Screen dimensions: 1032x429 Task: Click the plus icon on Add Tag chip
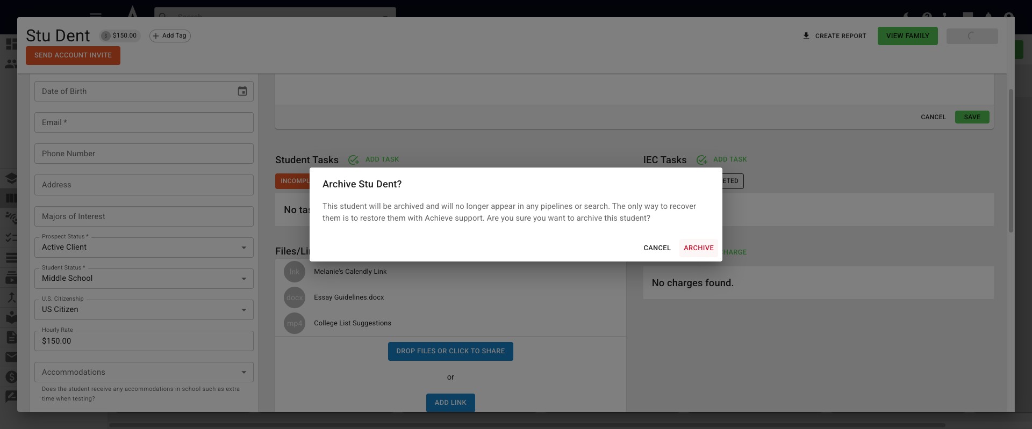(x=156, y=36)
